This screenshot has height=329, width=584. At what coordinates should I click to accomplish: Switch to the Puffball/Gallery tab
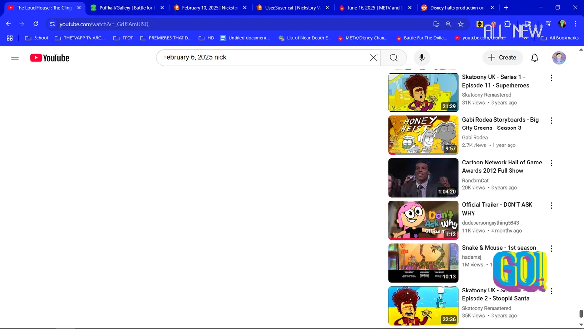[124, 7]
